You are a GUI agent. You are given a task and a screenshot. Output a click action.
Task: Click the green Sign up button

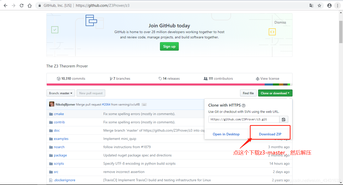(169, 46)
